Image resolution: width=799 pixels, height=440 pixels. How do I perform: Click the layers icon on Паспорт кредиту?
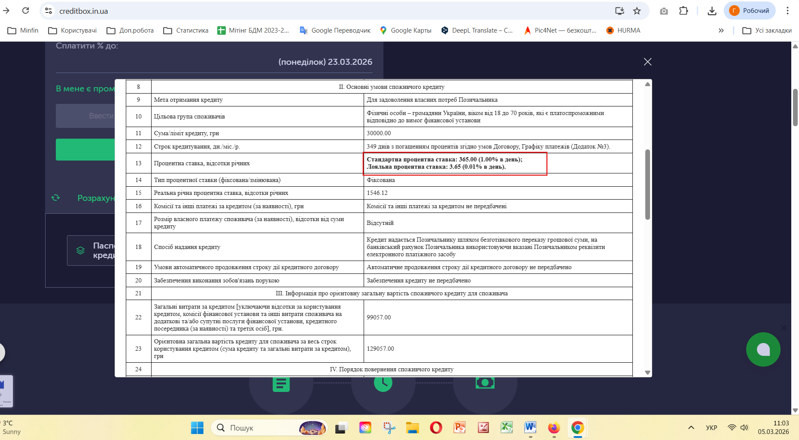pyautogui.click(x=80, y=250)
